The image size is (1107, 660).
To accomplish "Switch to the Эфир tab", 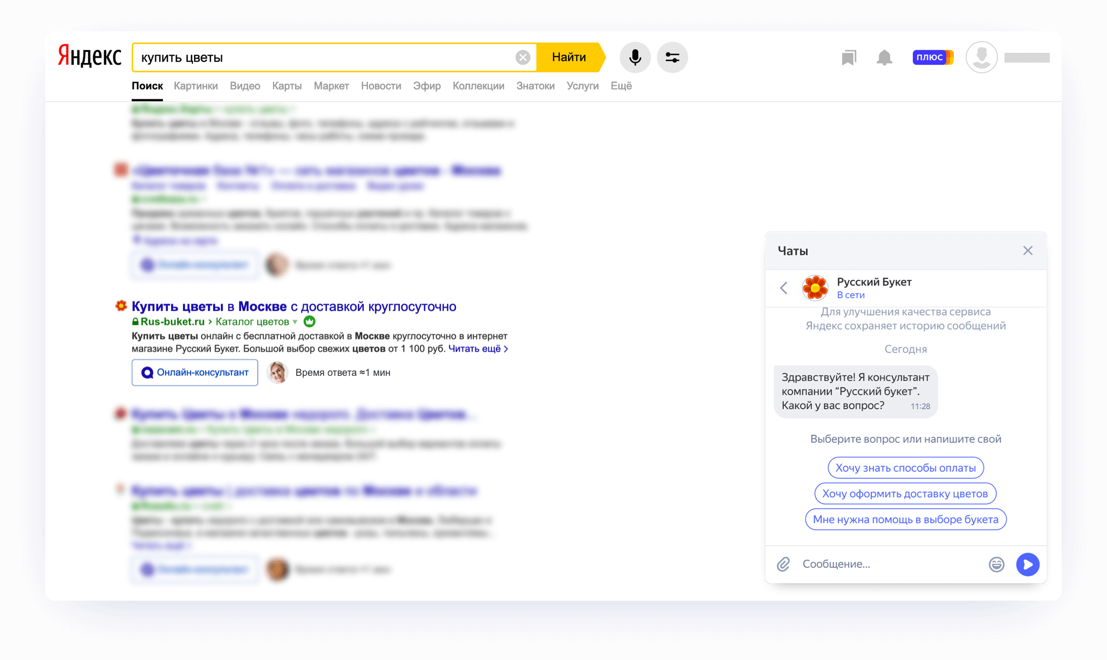I will click(x=427, y=86).
